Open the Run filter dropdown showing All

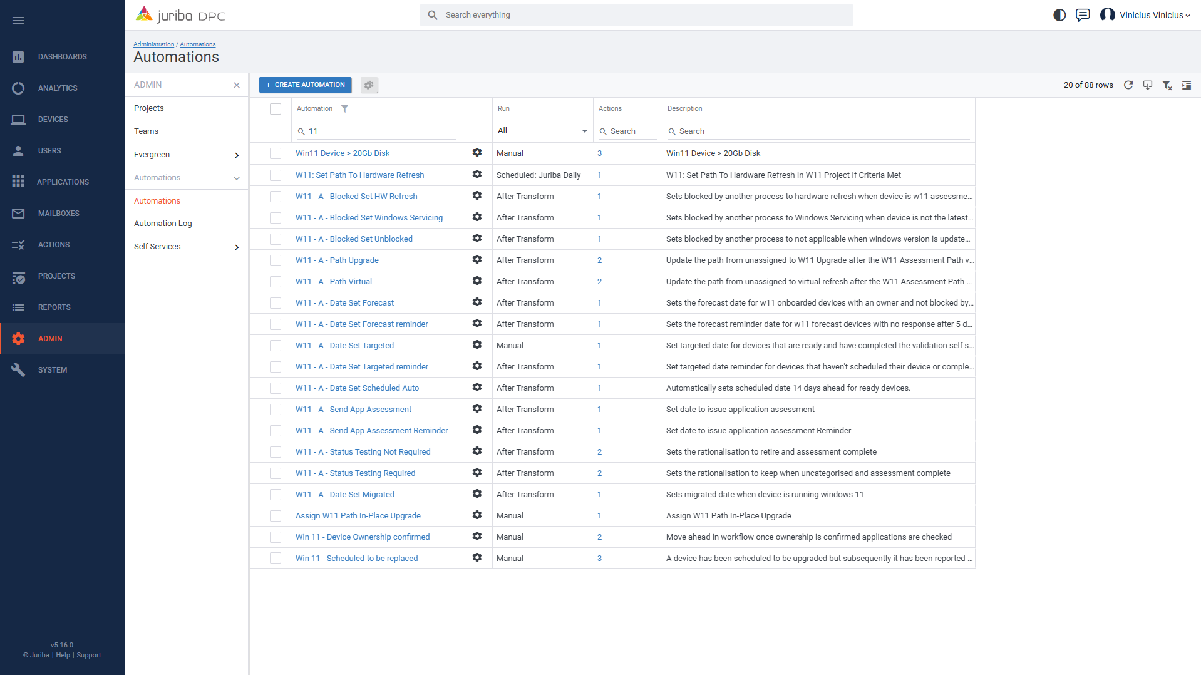(x=542, y=131)
